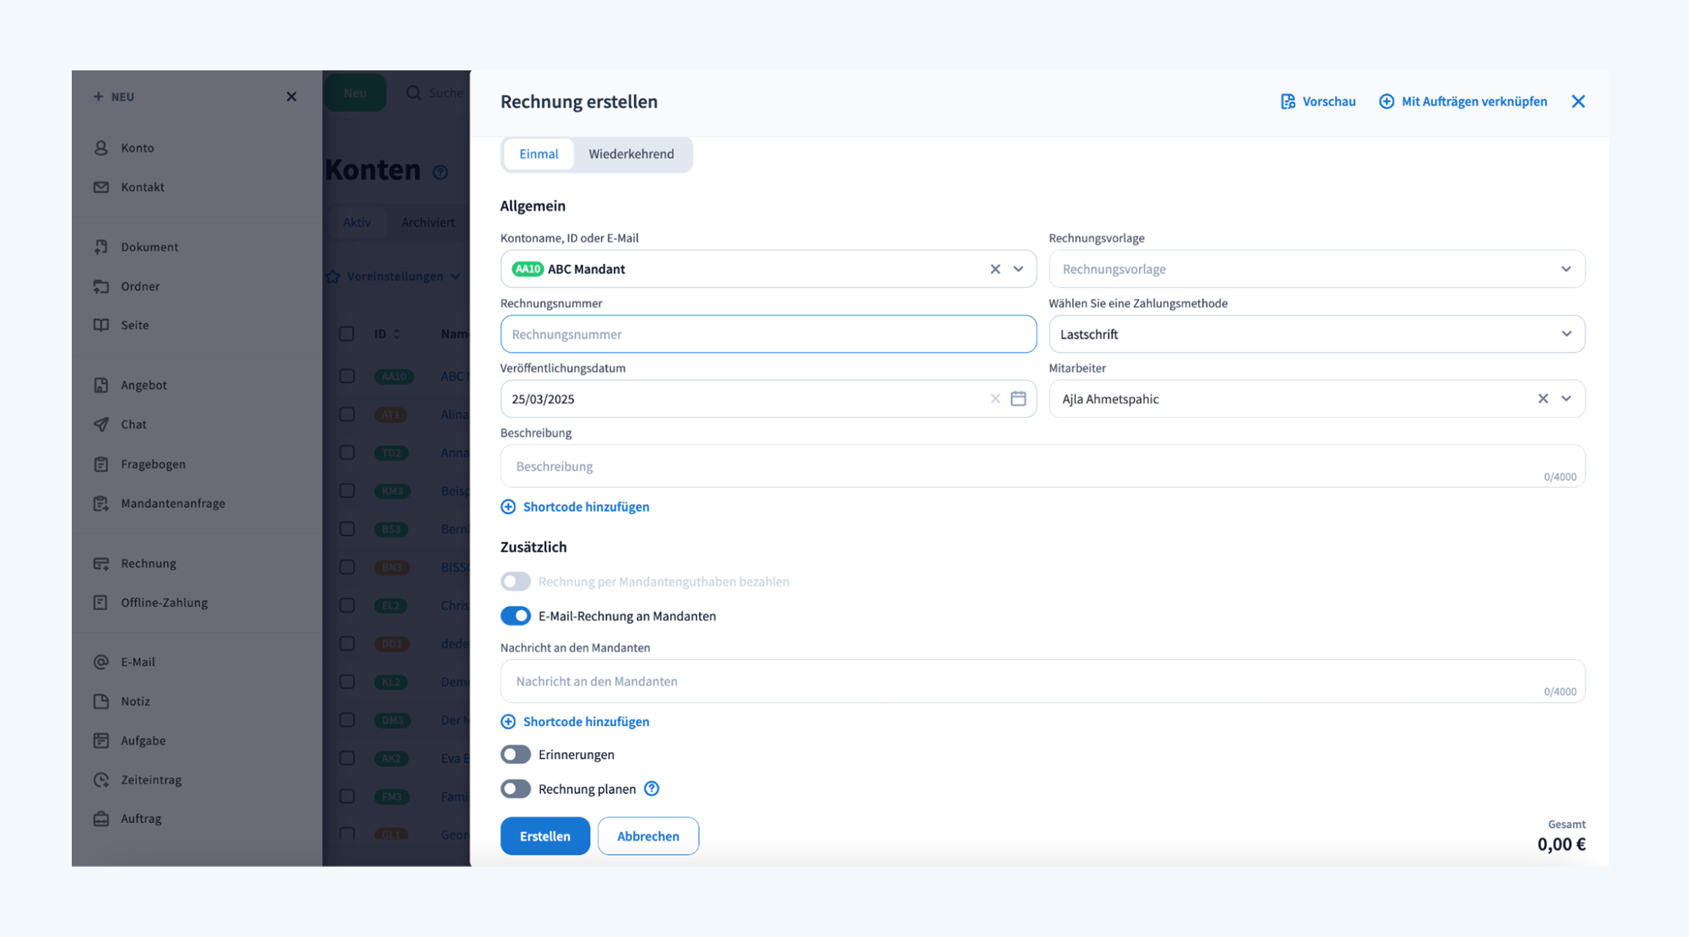The width and height of the screenshot is (1689, 937).
Task: Click the help icon beside Konten heading
Action: [441, 172]
